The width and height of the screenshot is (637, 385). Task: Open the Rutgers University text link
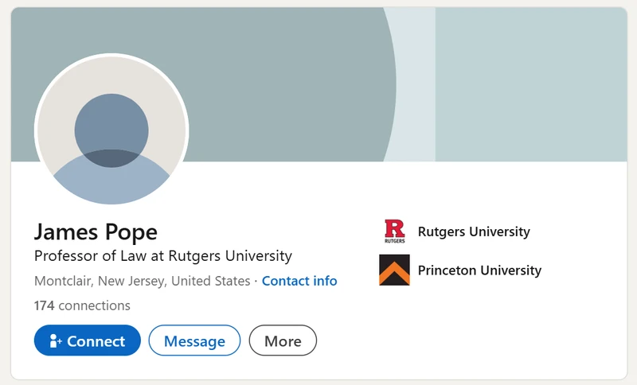tap(474, 231)
